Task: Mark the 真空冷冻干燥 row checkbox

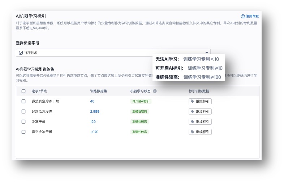Action: tap(23, 132)
